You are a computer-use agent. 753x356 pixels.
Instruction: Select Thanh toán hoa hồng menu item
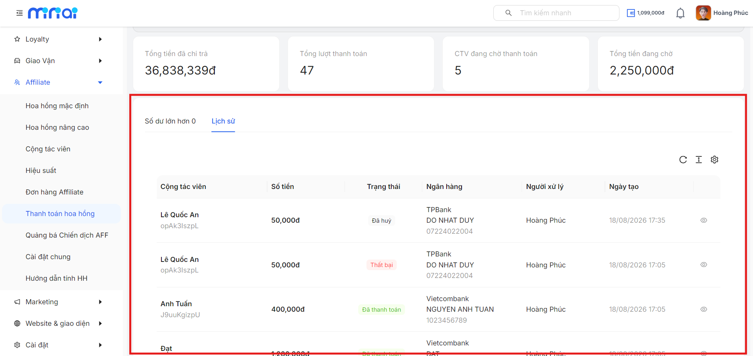point(61,214)
